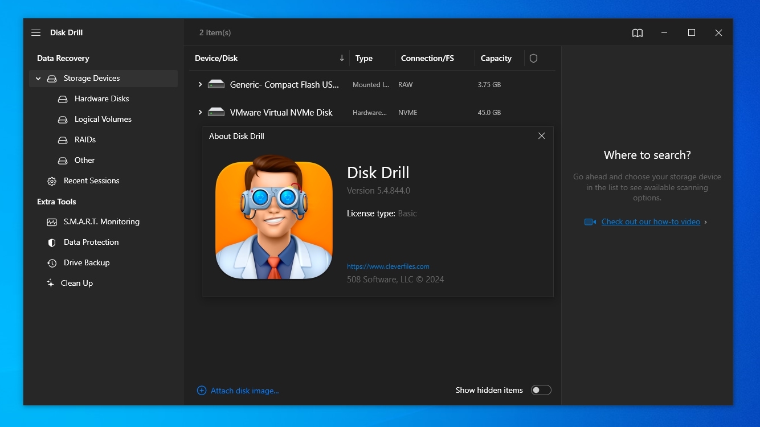The height and width of the screenshot is (427, 760).
Task: Click the sort arrow in Device/Disk header
Action: 342,58
